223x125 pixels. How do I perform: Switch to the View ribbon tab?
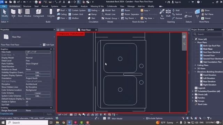tap(122, 6)
